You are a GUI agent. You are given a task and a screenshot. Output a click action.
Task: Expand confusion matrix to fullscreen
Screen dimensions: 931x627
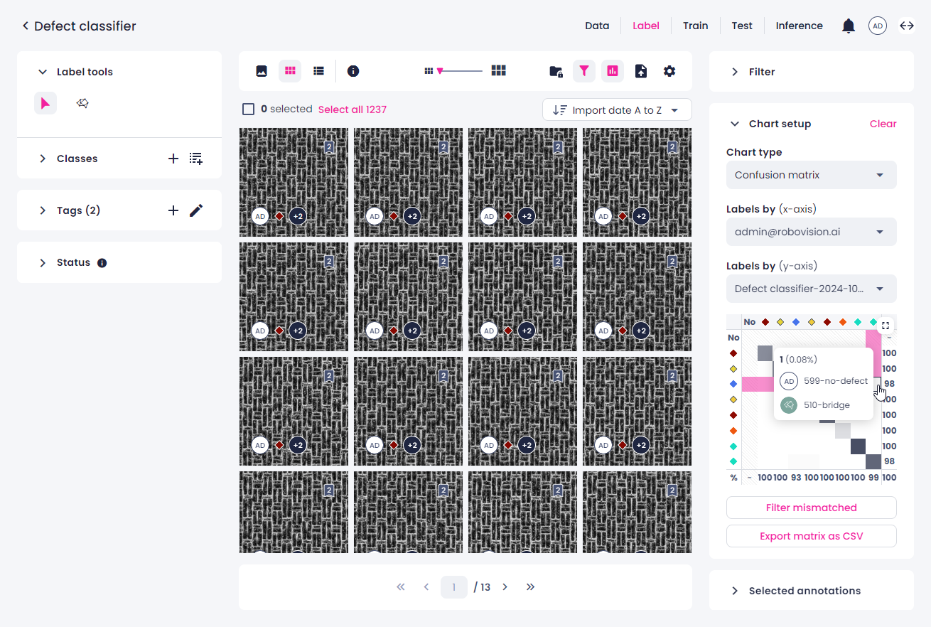click(885, 326)
